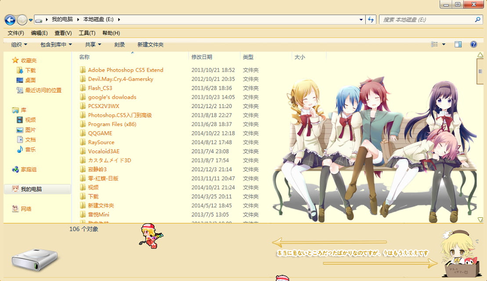Open the 查看 menu
Viewport: 487px width, 281px height.
[x=62, y=32]
